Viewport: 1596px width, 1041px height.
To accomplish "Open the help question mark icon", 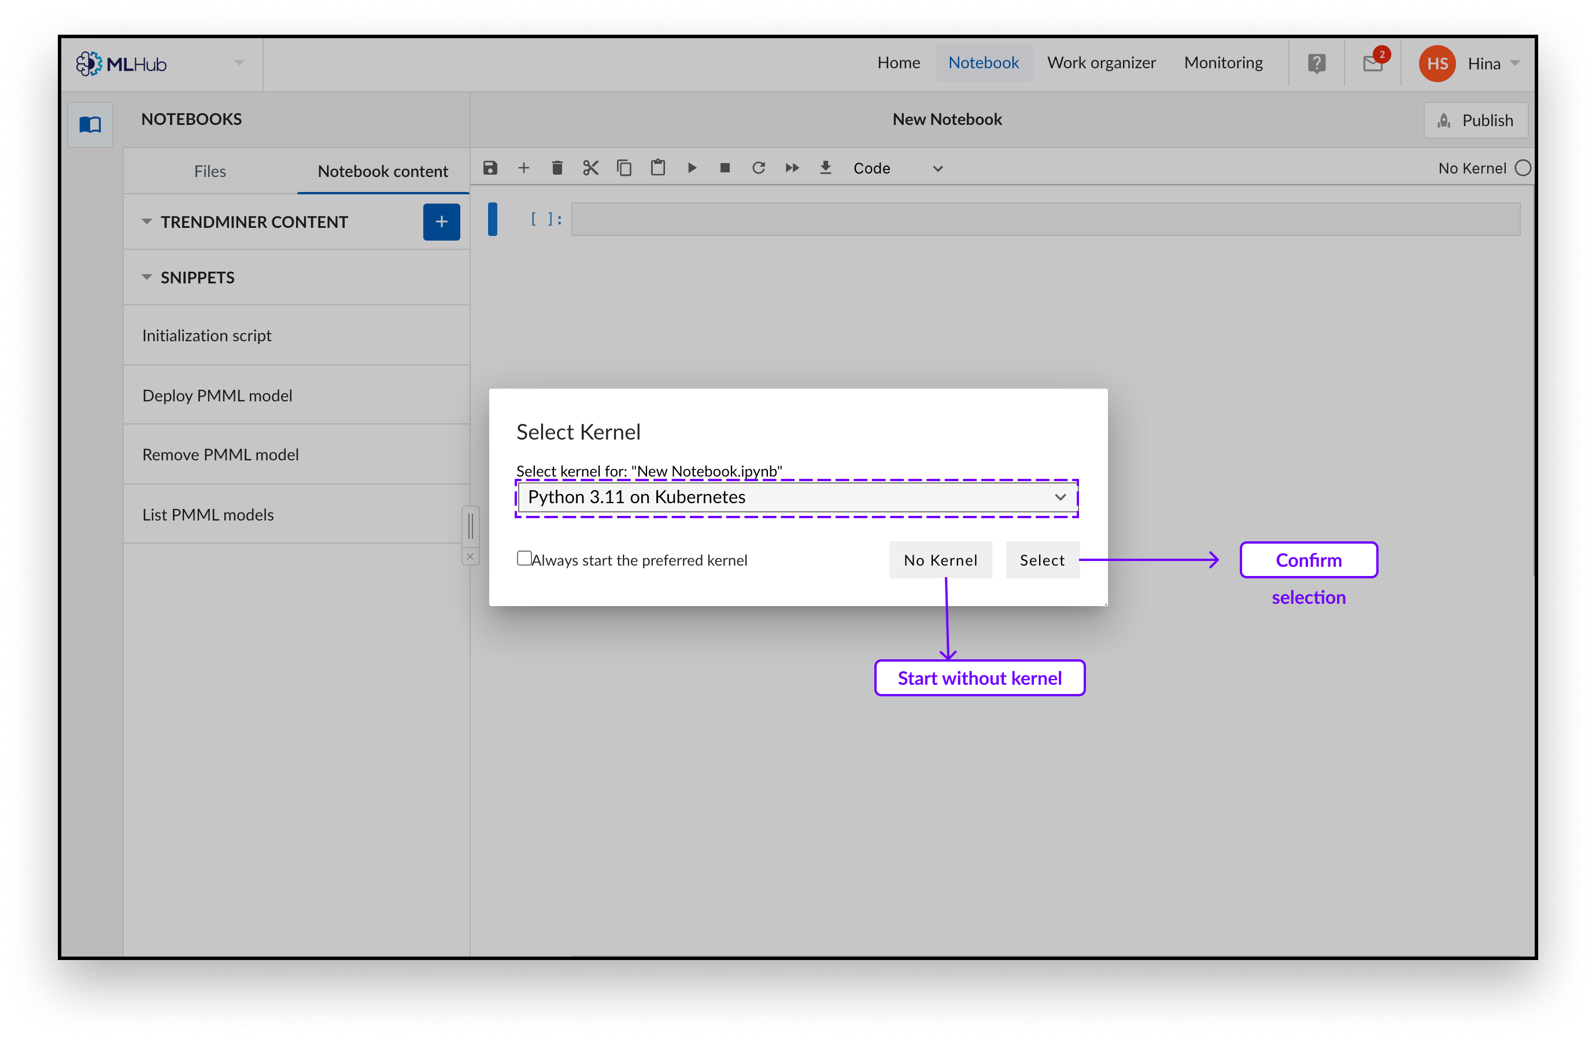I will tap(1316, 64).
